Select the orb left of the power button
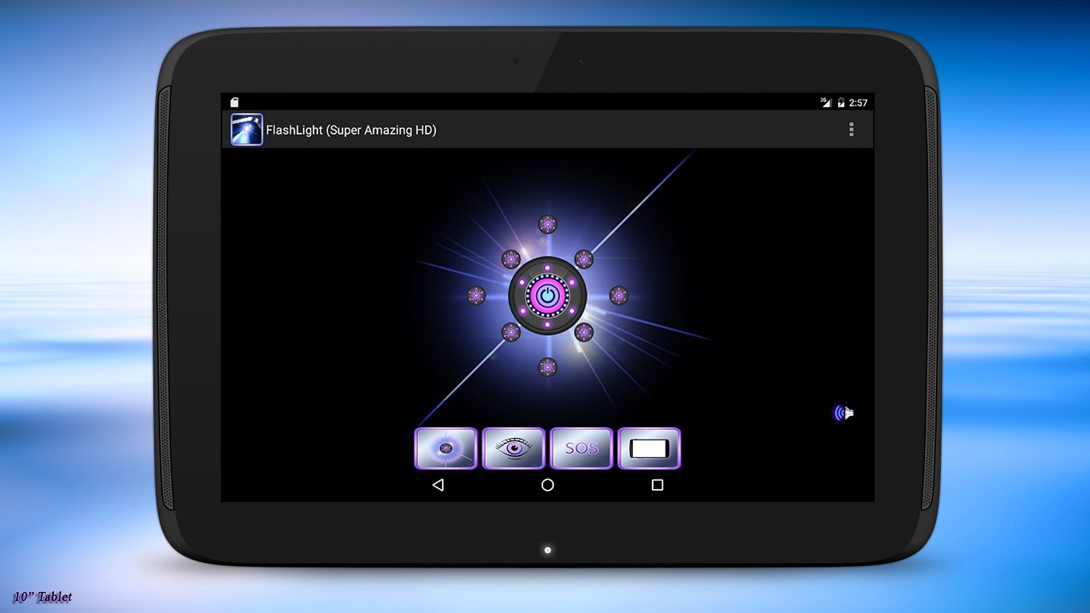 (476, 296)
